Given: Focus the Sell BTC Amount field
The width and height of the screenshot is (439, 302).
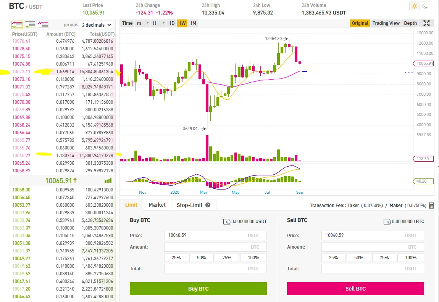Looking at the screenshot, I should [373, 247].
